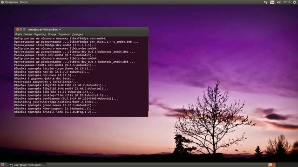Minimize the terminal window
This screenshot has width=298, height=167.
click(x=21, y=30)
